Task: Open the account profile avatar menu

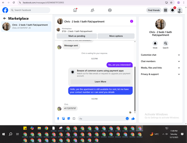Action: 180,10
